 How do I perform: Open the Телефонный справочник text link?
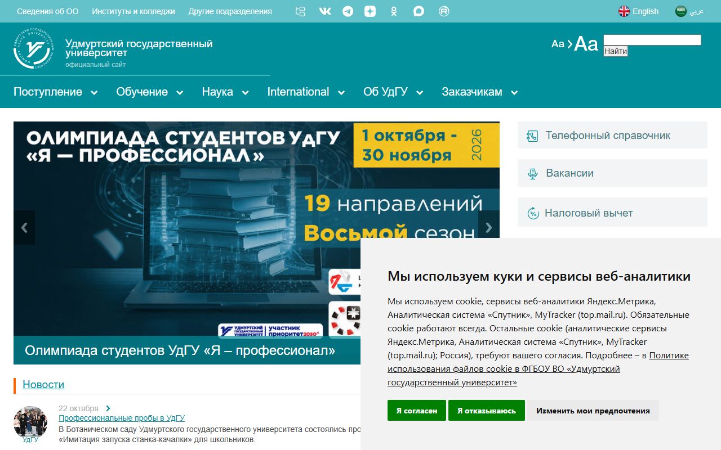[x=608, y=136]
